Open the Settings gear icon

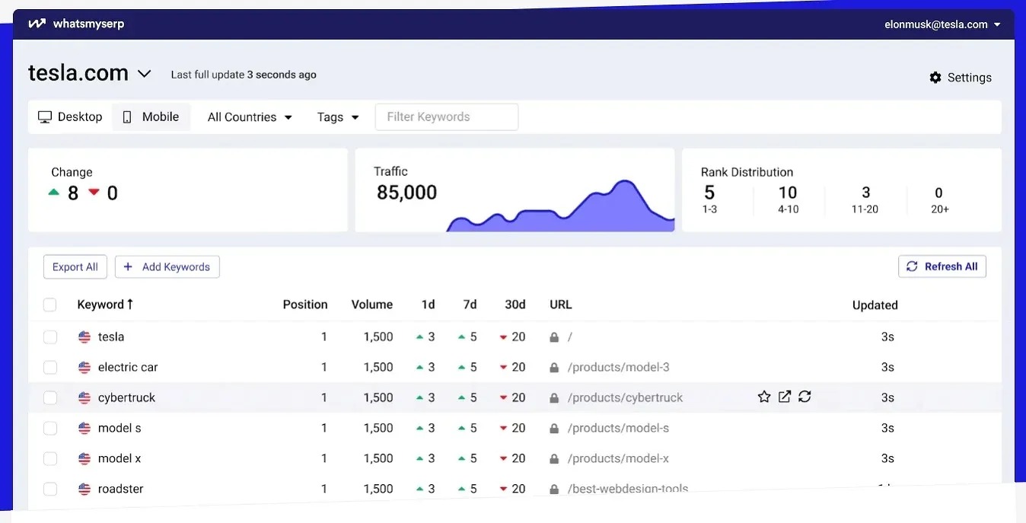coord(935,78)
